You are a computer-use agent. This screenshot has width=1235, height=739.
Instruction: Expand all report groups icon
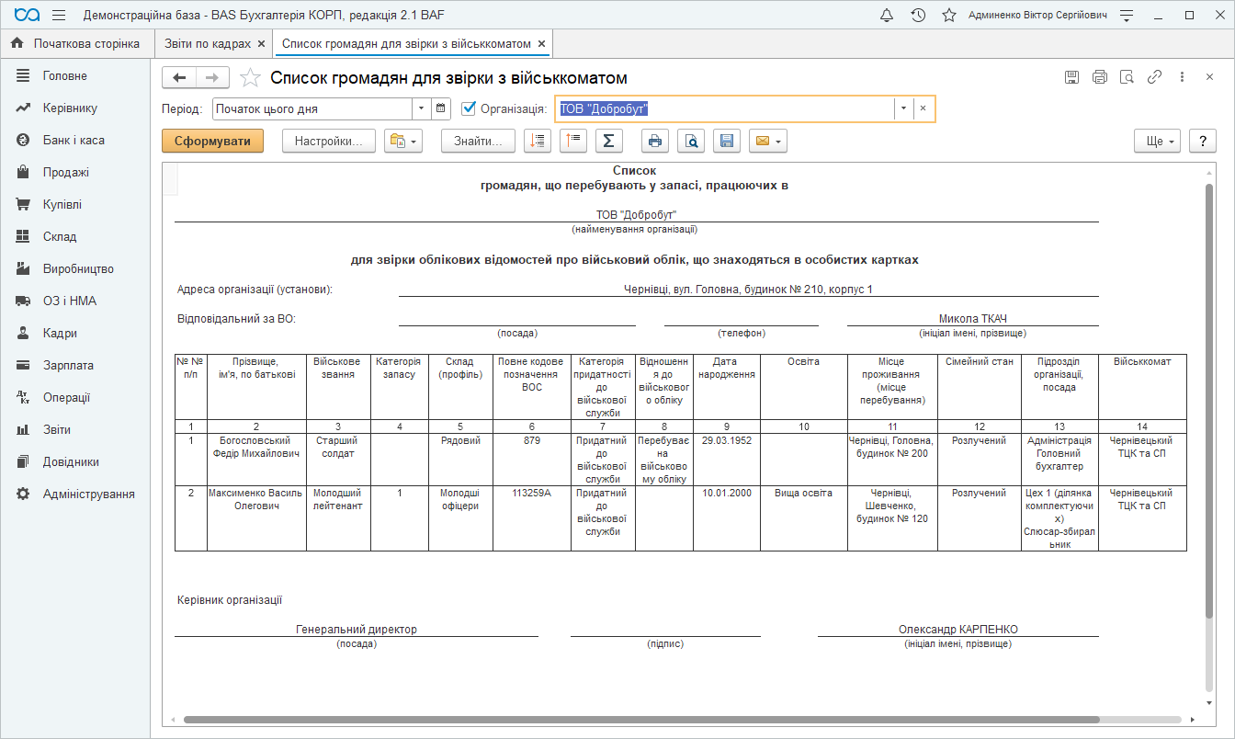pos(538,141)
